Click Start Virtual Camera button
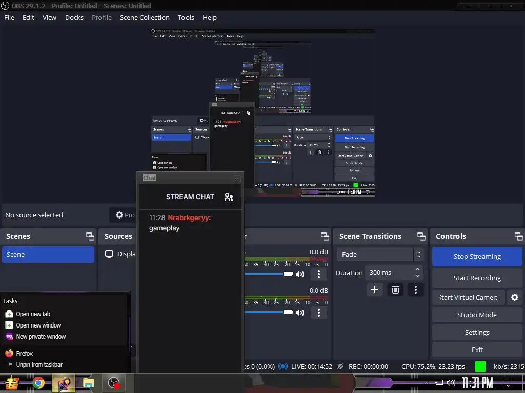 (469, 297)
